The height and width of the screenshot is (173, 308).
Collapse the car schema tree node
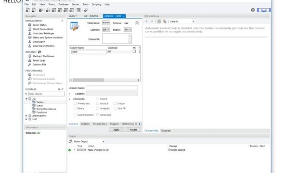pyautogui.click(x=26, y=99)
